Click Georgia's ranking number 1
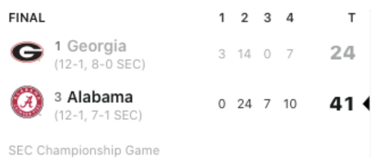This screenshot has height=164, width=374. (x=58, y=46)
